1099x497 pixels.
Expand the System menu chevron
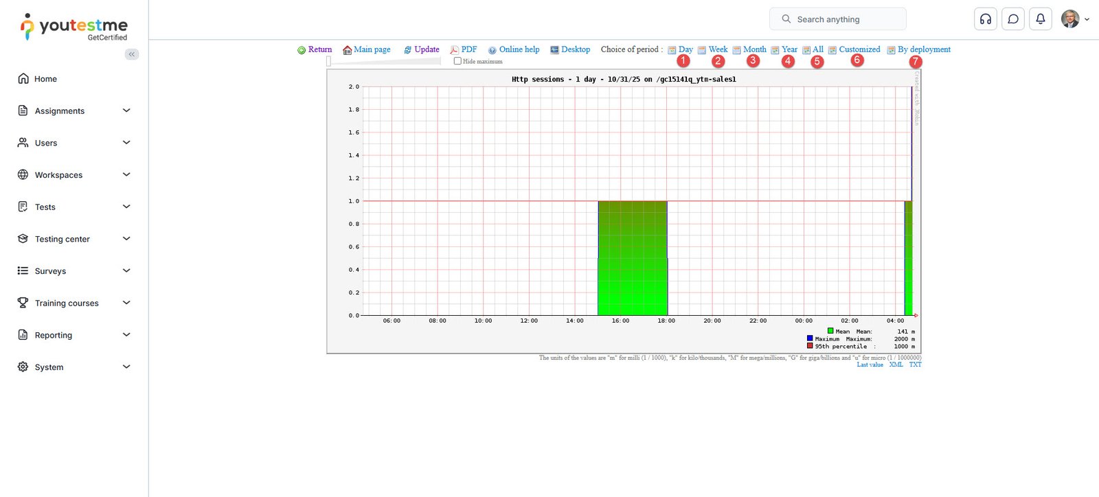(126, 367)
